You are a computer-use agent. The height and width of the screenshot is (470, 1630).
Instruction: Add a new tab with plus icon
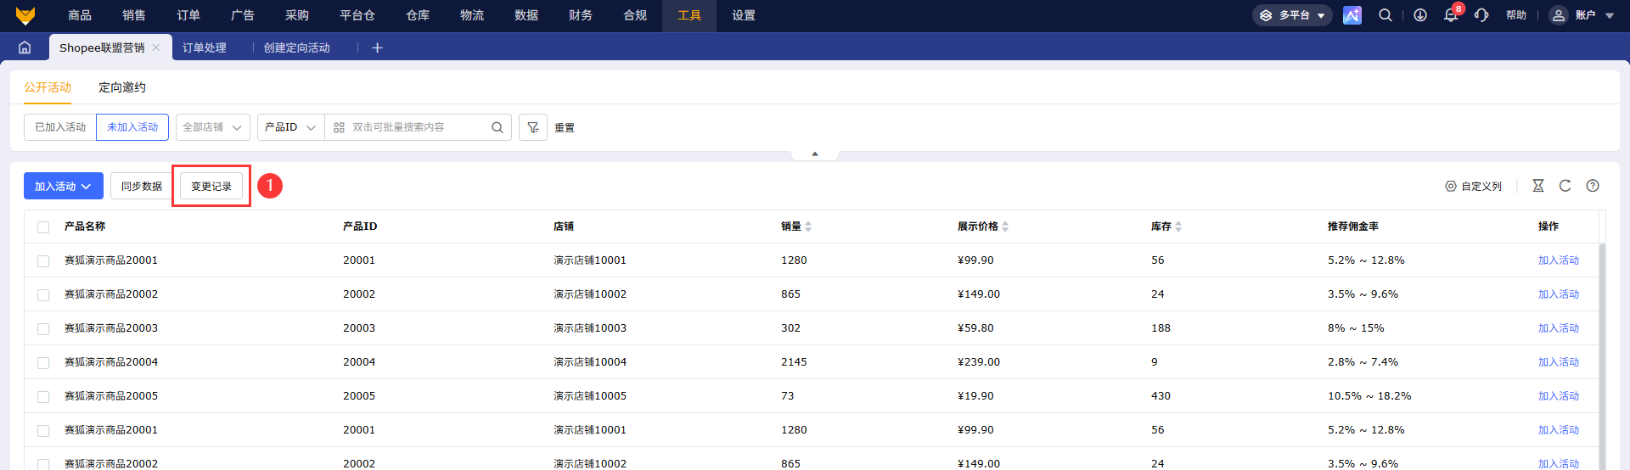[x=377, y=48]
